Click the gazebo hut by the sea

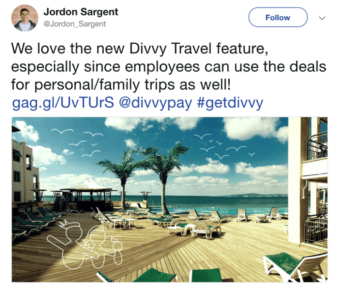89,194
